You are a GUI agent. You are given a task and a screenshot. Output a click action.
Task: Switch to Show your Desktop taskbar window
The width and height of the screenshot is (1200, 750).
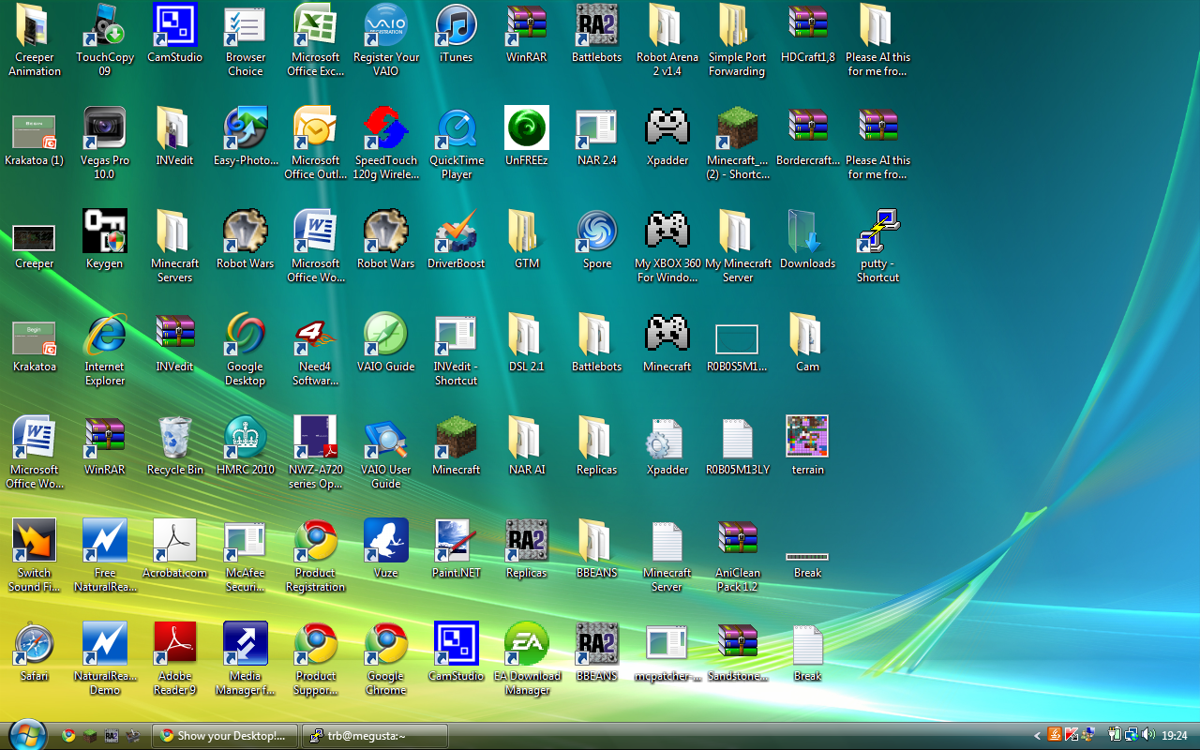pyautogui.click(x=226, y=736)
